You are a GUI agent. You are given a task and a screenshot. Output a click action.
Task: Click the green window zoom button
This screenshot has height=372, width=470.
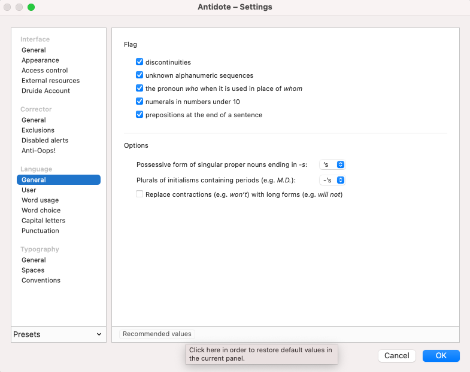(31, 7)
